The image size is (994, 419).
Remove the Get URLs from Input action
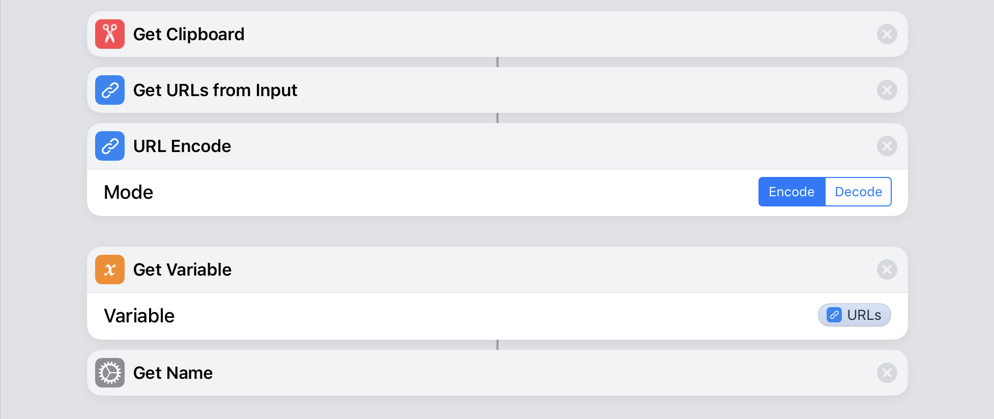[887, 90]
